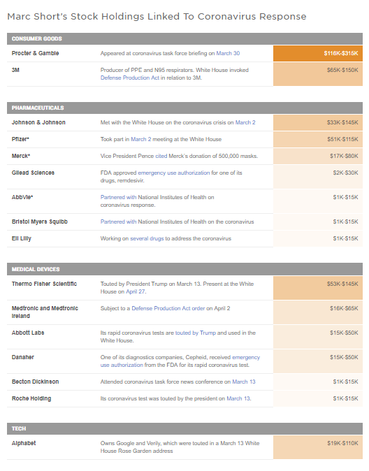Click the $15K-$50K value for Danaher
369x471 pixels.
pos(344,357)
